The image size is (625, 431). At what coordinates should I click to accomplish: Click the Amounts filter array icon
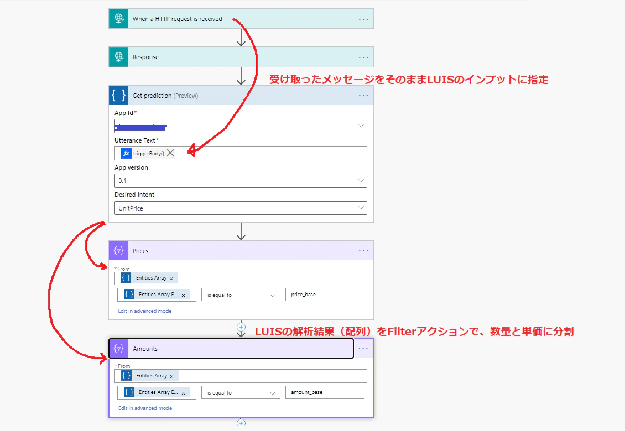[x=119, y=349]
